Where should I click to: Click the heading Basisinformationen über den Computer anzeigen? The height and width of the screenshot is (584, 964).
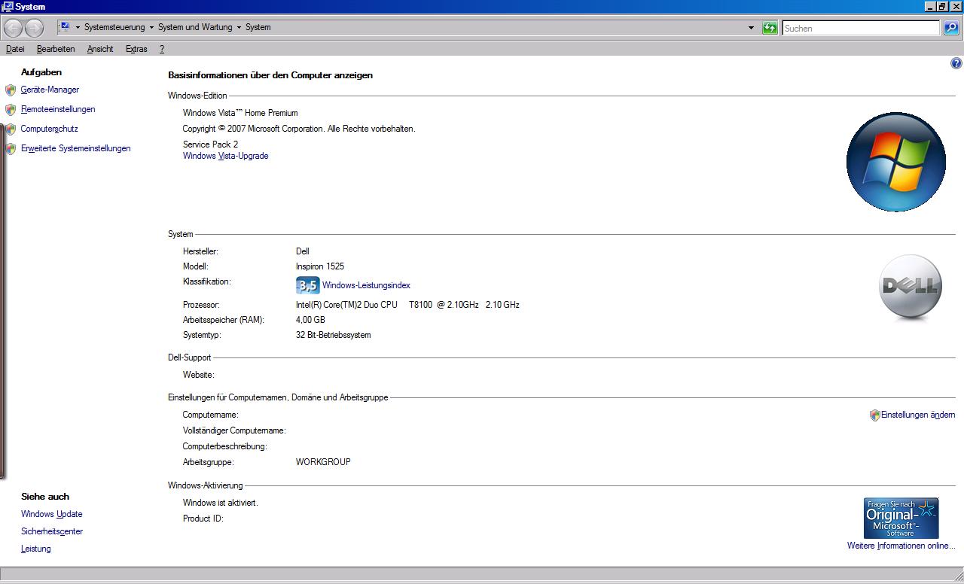click(x=270, y=75)
